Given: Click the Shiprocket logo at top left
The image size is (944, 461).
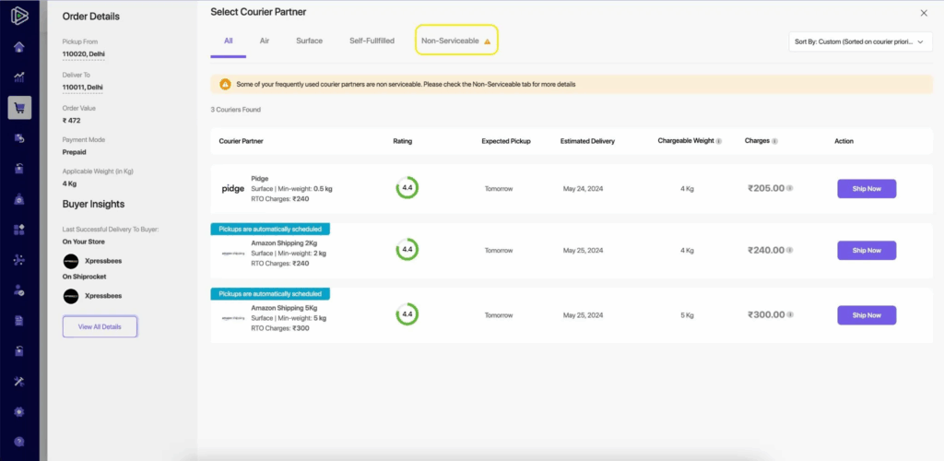Looking at the screenshot, I should pyautogui.click(x=19, y=16).
